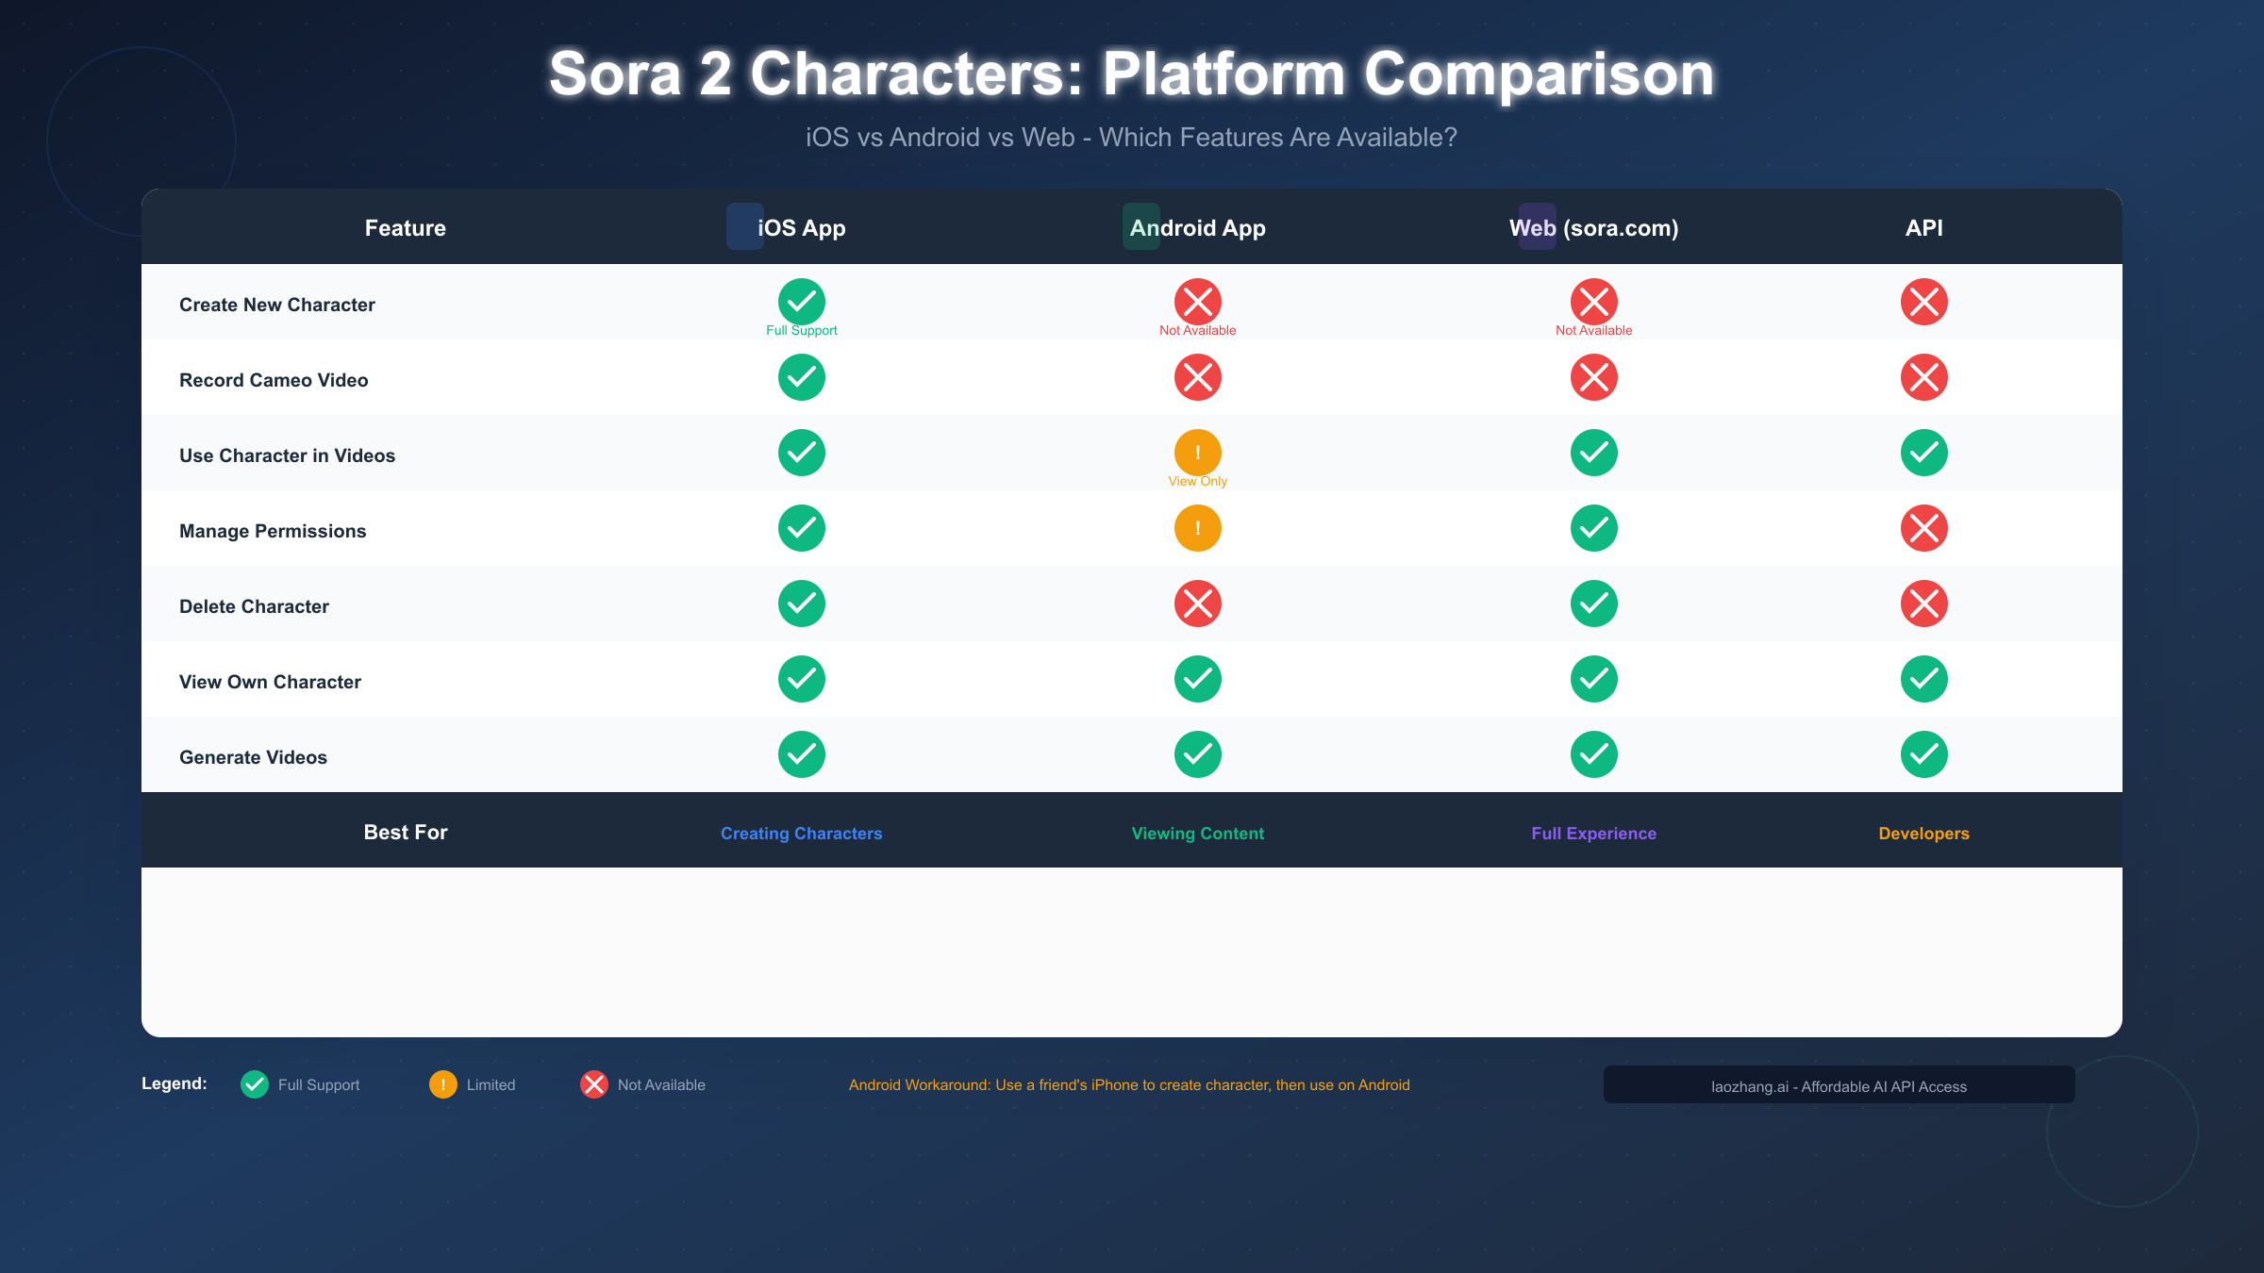Select the red Not Available icon under API for Record Cameo Video
This screenshot has width=2264, height=1273.
click(1924, 377)
